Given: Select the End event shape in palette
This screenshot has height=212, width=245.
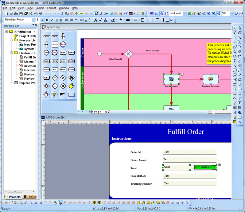Looking at the screenshot, I should 55,53.
